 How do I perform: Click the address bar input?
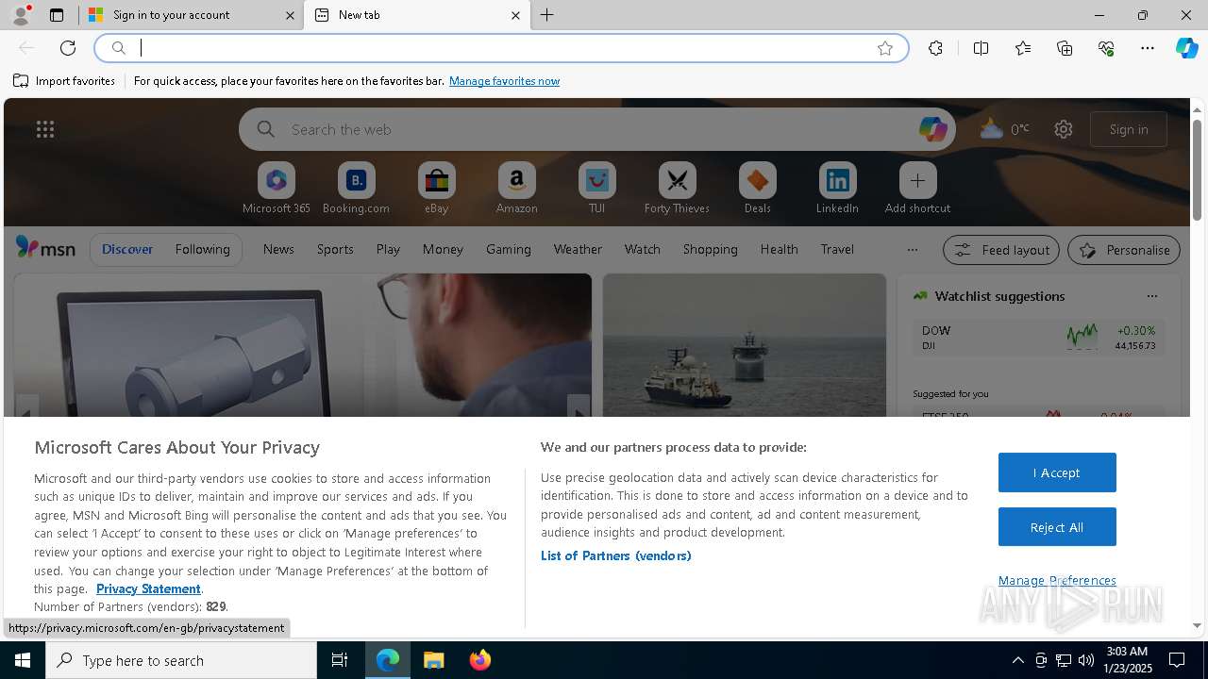pyautogui.click(x=500, y=48)
